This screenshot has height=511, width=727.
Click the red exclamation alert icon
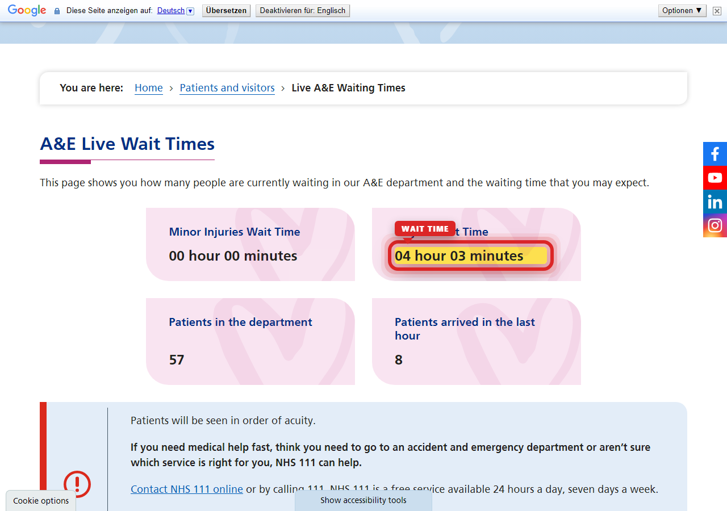(77, 484)
